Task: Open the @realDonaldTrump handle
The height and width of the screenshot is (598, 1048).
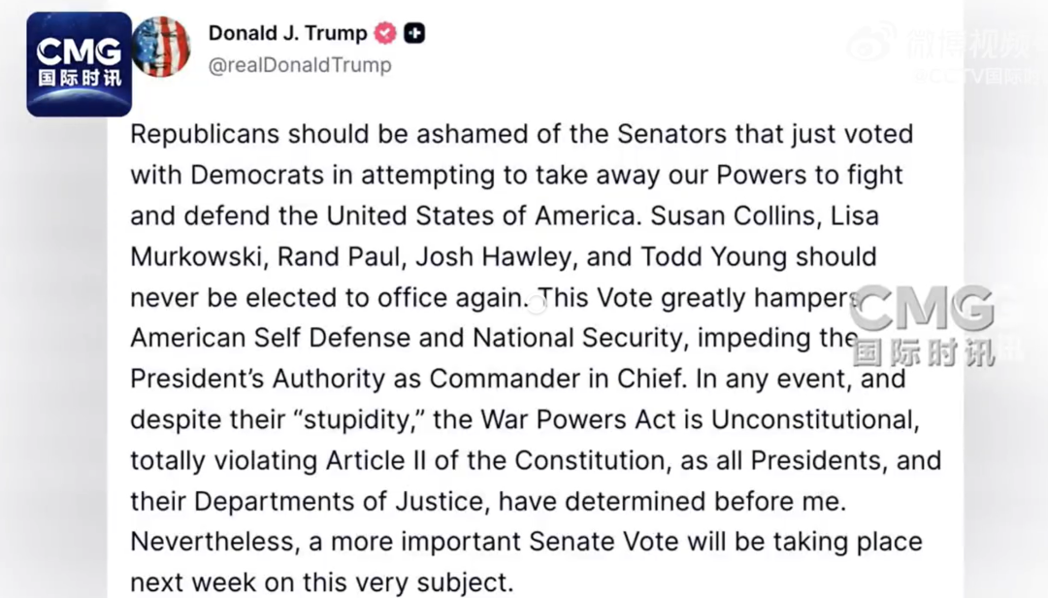Action: tap(300, 65)
